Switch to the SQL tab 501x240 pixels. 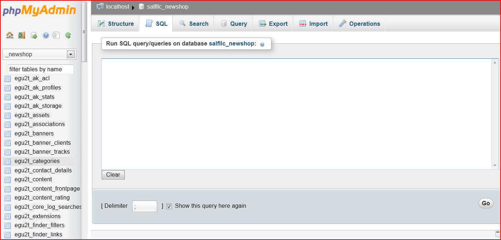[x=156, y=24]
